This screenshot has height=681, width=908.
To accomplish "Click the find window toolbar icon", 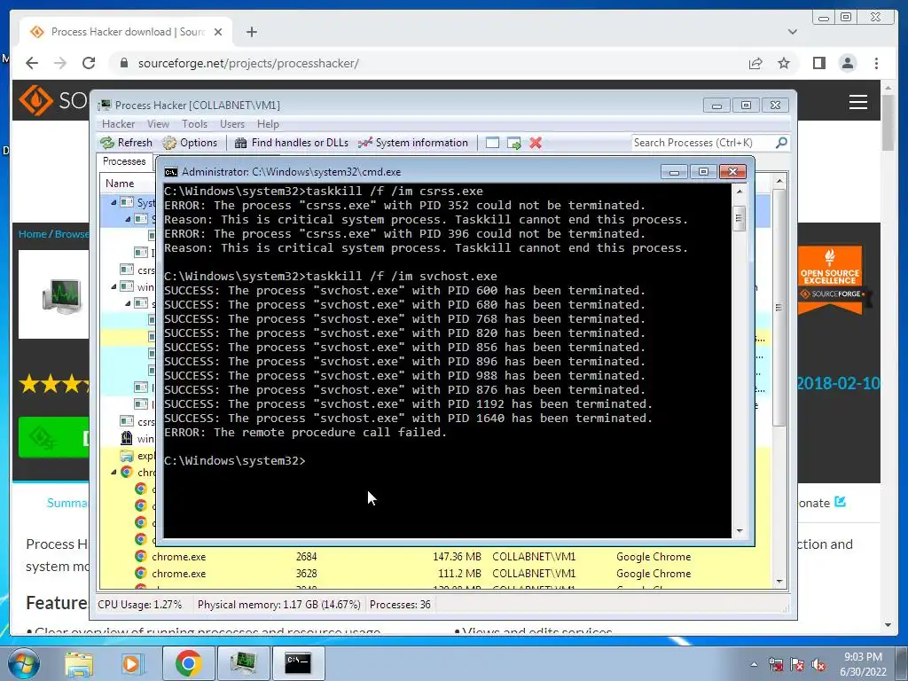I will [492, 143].
